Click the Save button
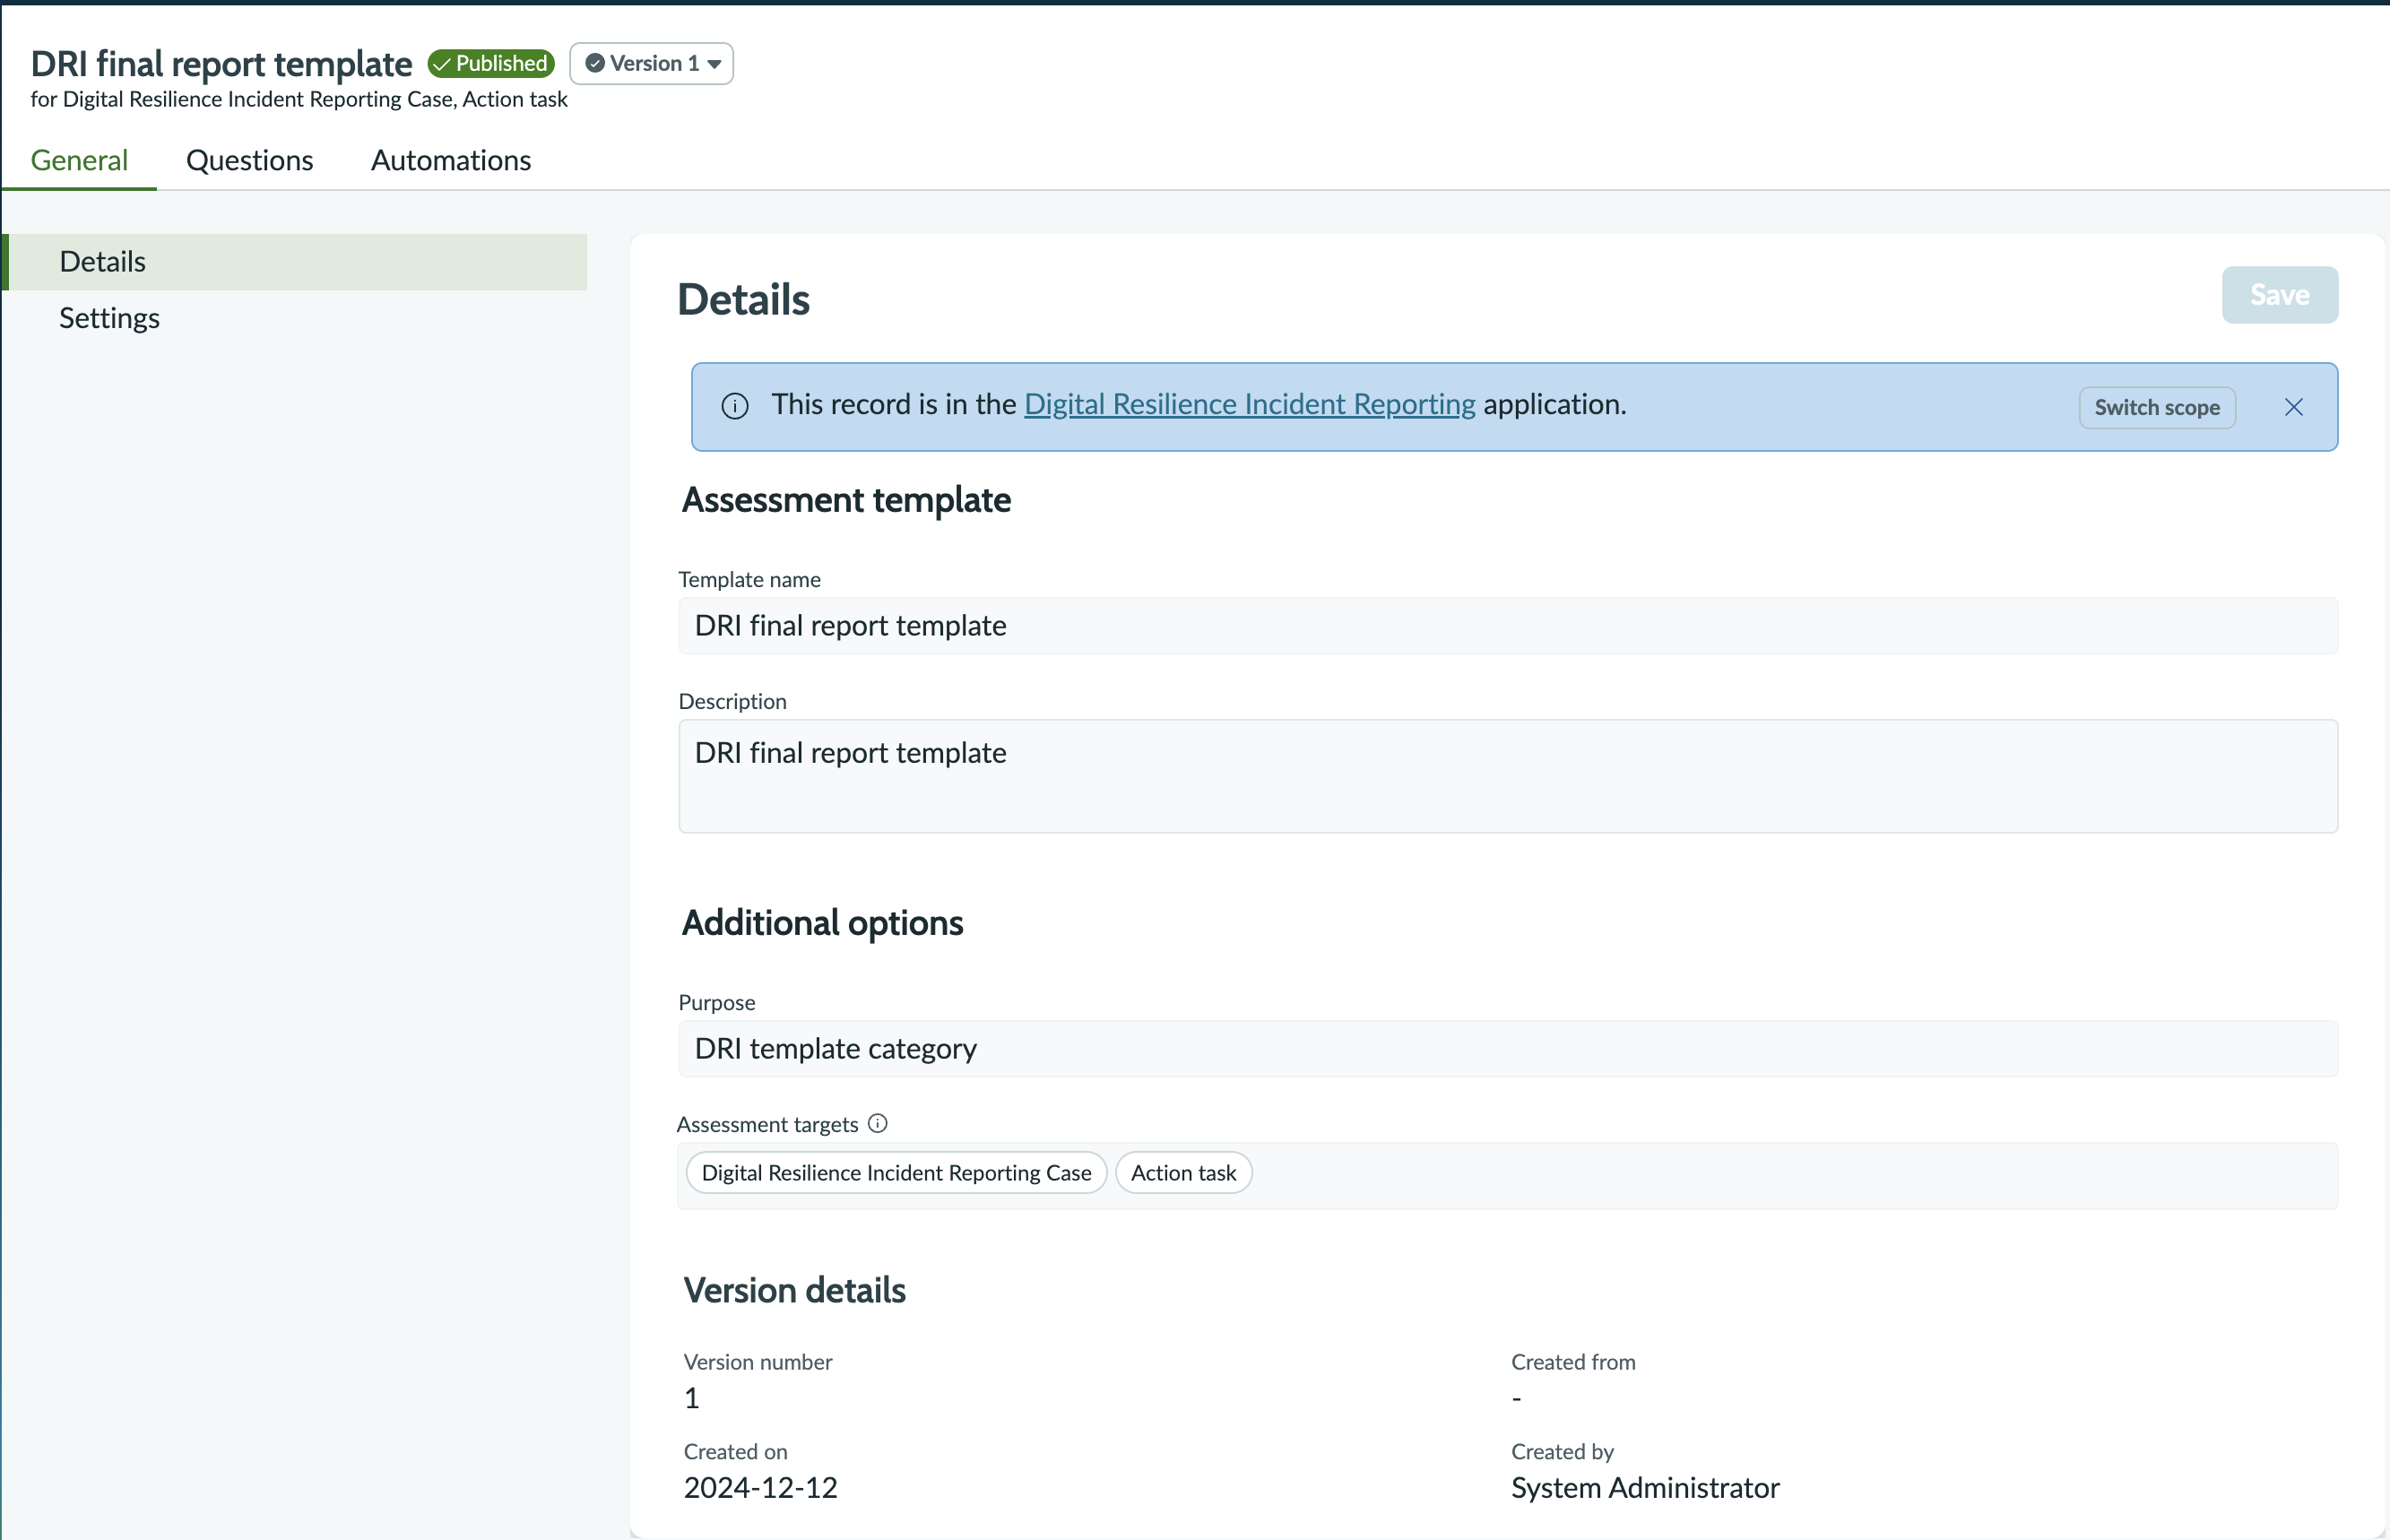2390x1540 pixels. 2279,295
